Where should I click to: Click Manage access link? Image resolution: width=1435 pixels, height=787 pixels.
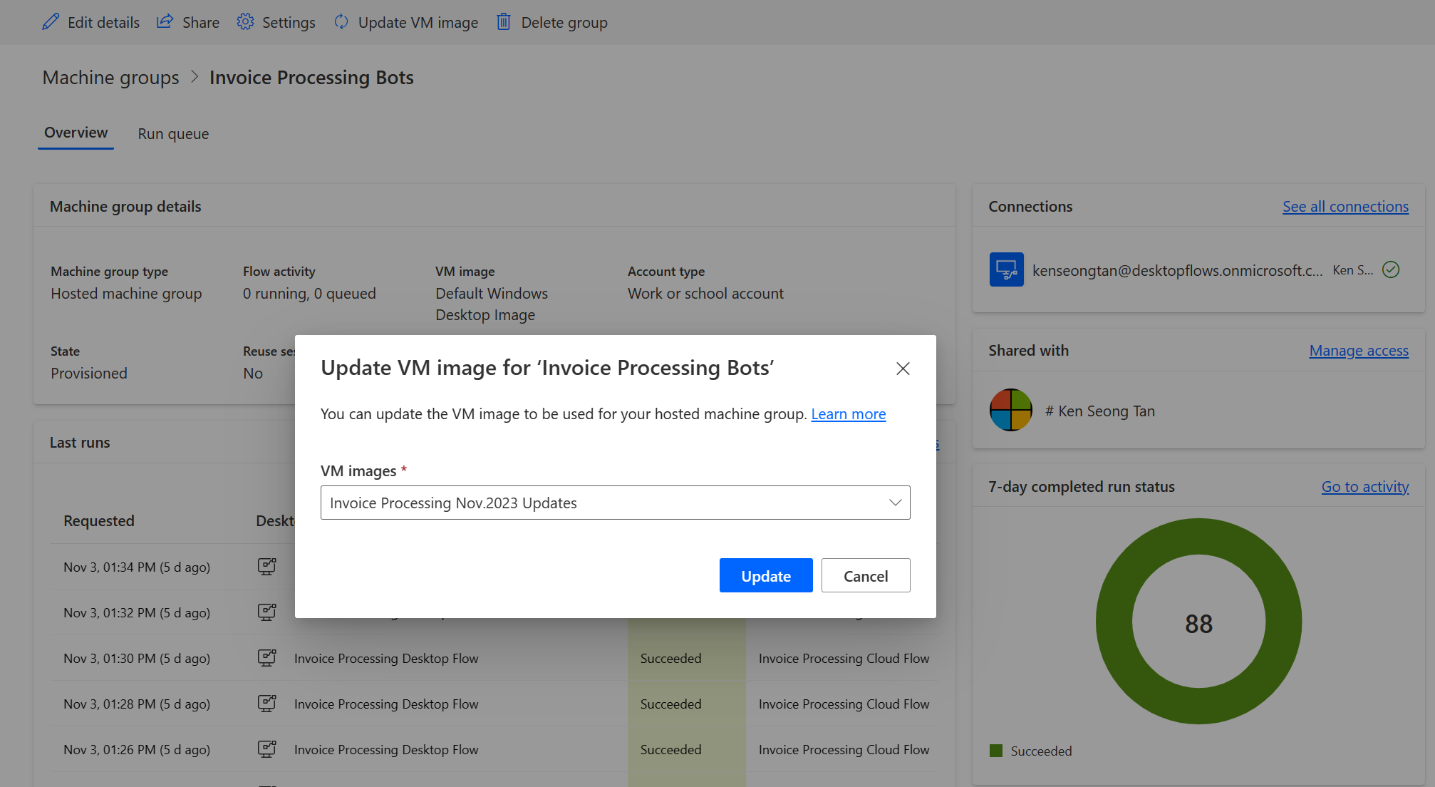pyautogui.click(x=1359, y=350)
